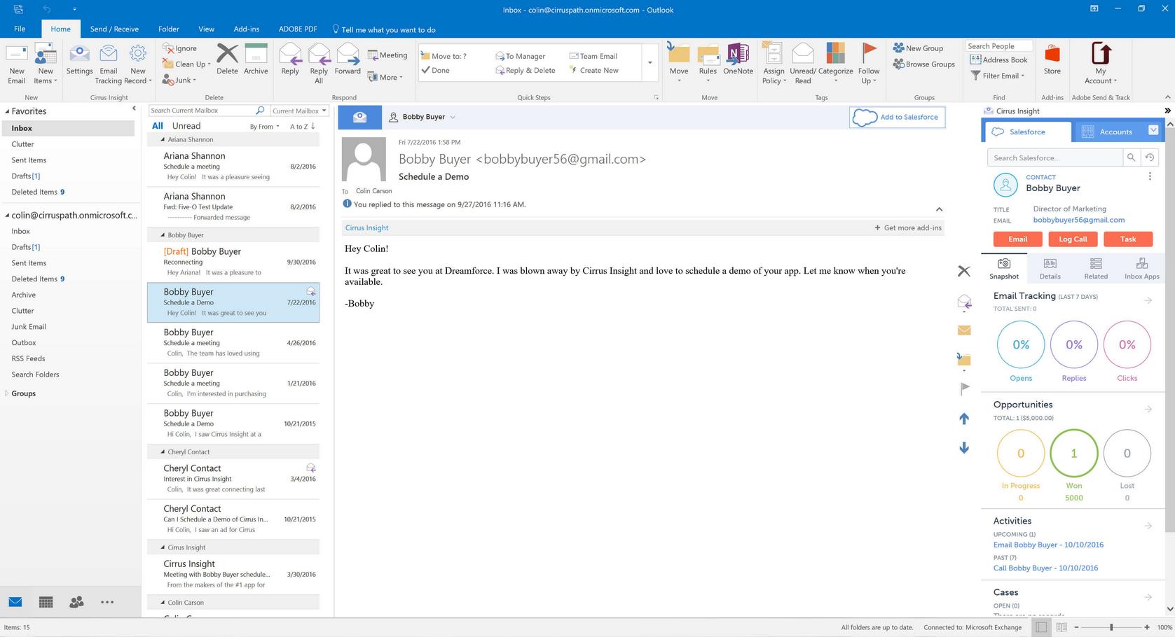Click the Meeting reply button

click(x=387, y=55)
